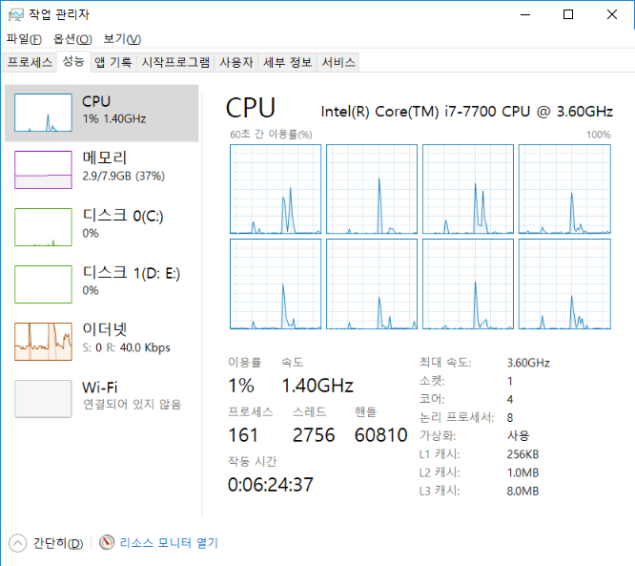Close the Task Manager window
Viewport: 635px width, 566px height.
click(x=612, y=15)
